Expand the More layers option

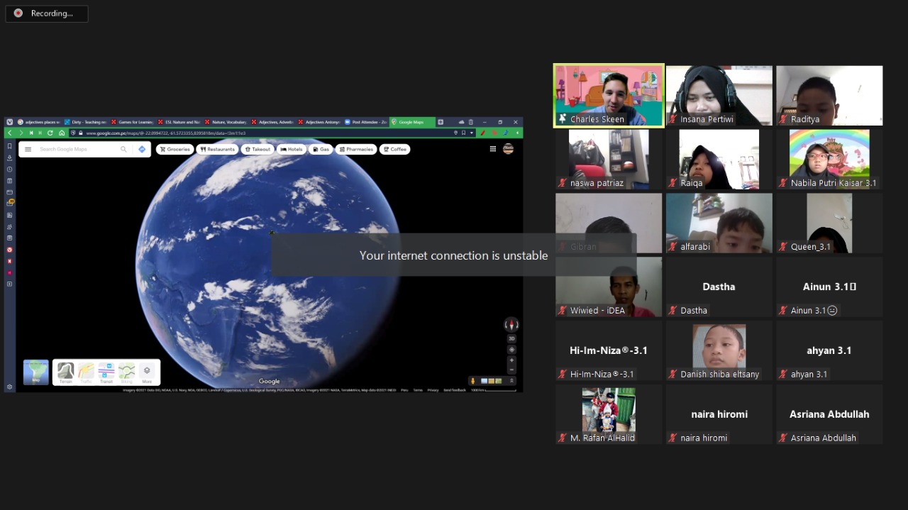pos(147,372)
